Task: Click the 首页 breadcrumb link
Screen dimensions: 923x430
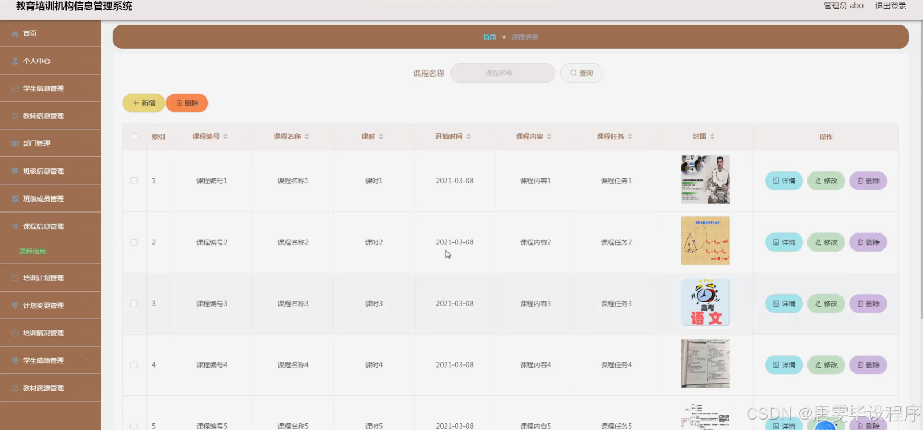Action: pos(489,37)
